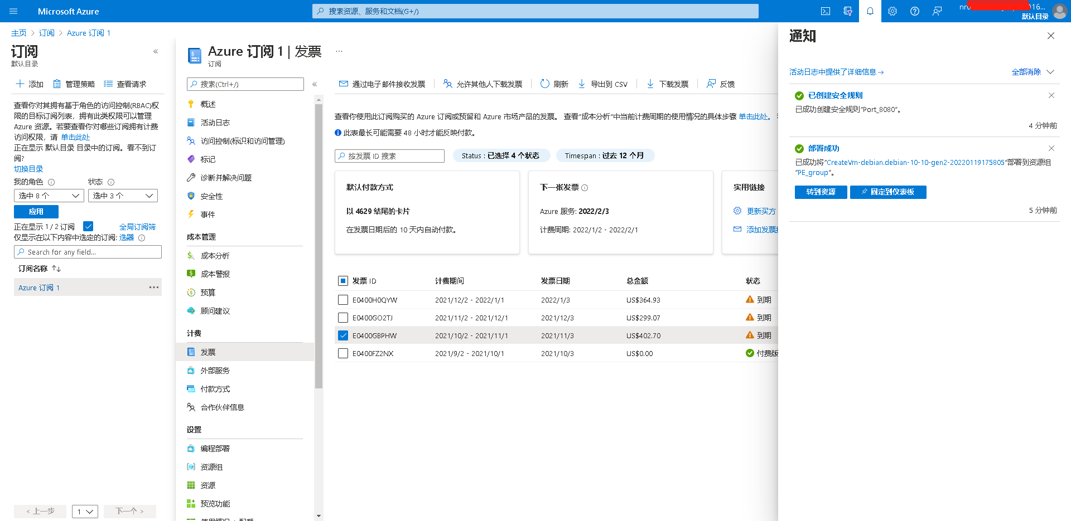The width and height of the screenshot is (1071, 521).
Task: Open the Azure portal hamburger menu
Action: coord(14,11)
